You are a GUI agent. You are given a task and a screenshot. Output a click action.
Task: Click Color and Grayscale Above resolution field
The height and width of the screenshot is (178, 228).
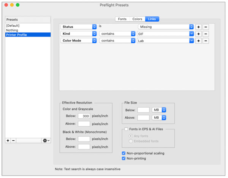(x=84, y=124)
